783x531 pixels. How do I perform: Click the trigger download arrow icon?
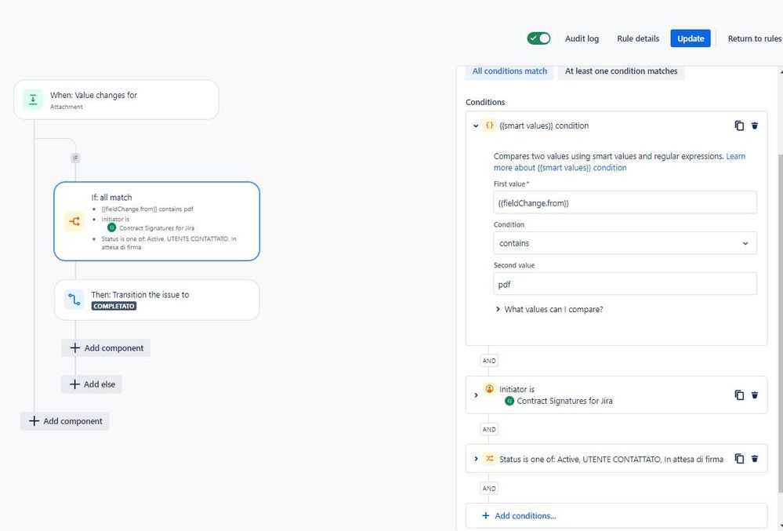click(33, 100)
